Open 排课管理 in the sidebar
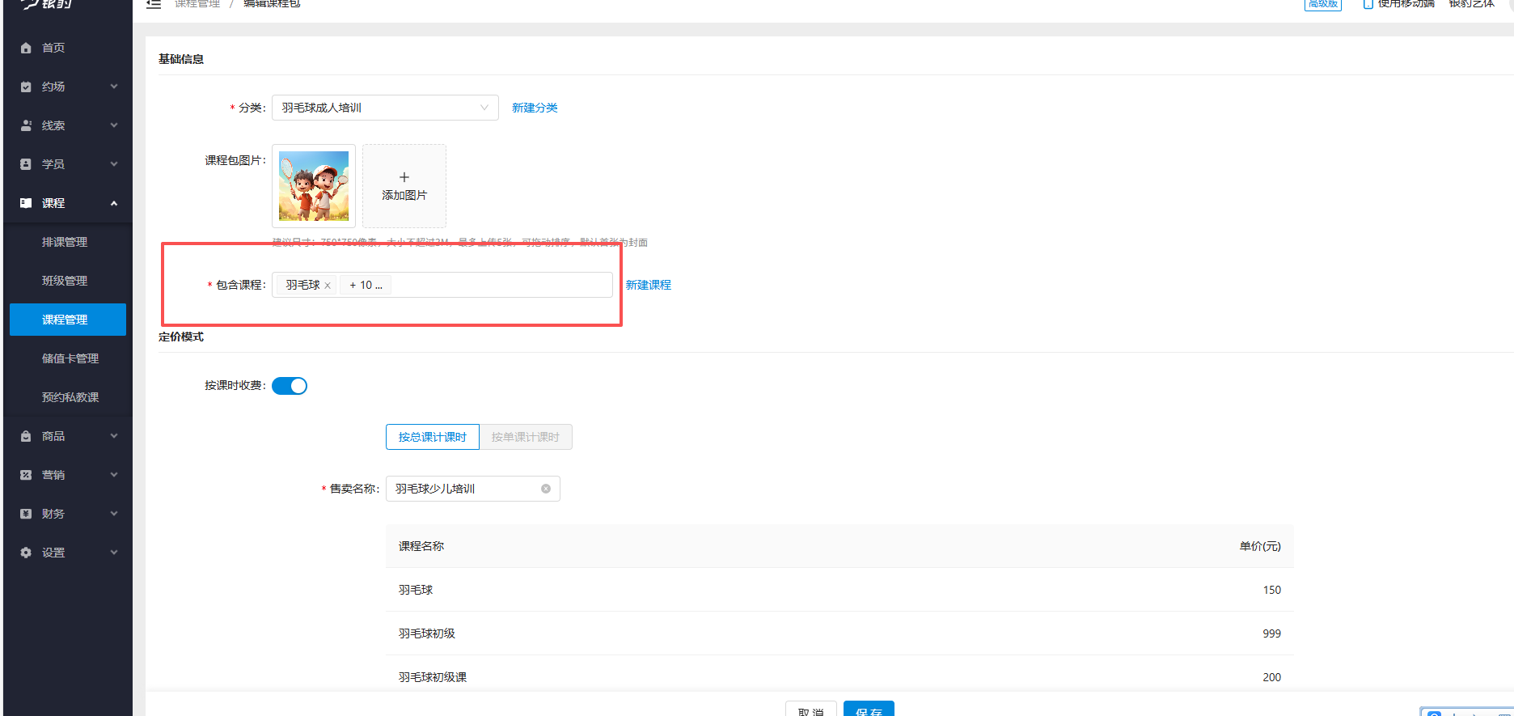Screen dimensions: 1514x716 click(x=65, y=242)
